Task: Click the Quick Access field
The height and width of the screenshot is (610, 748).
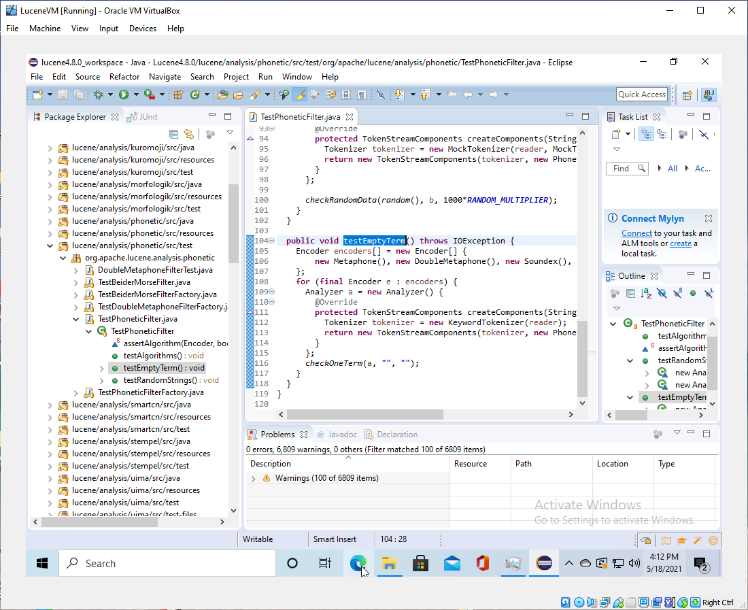Action: 641,95
